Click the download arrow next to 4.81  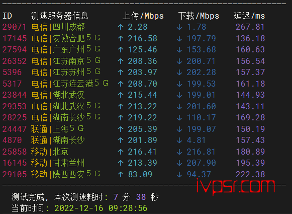[x=179, y=140]
